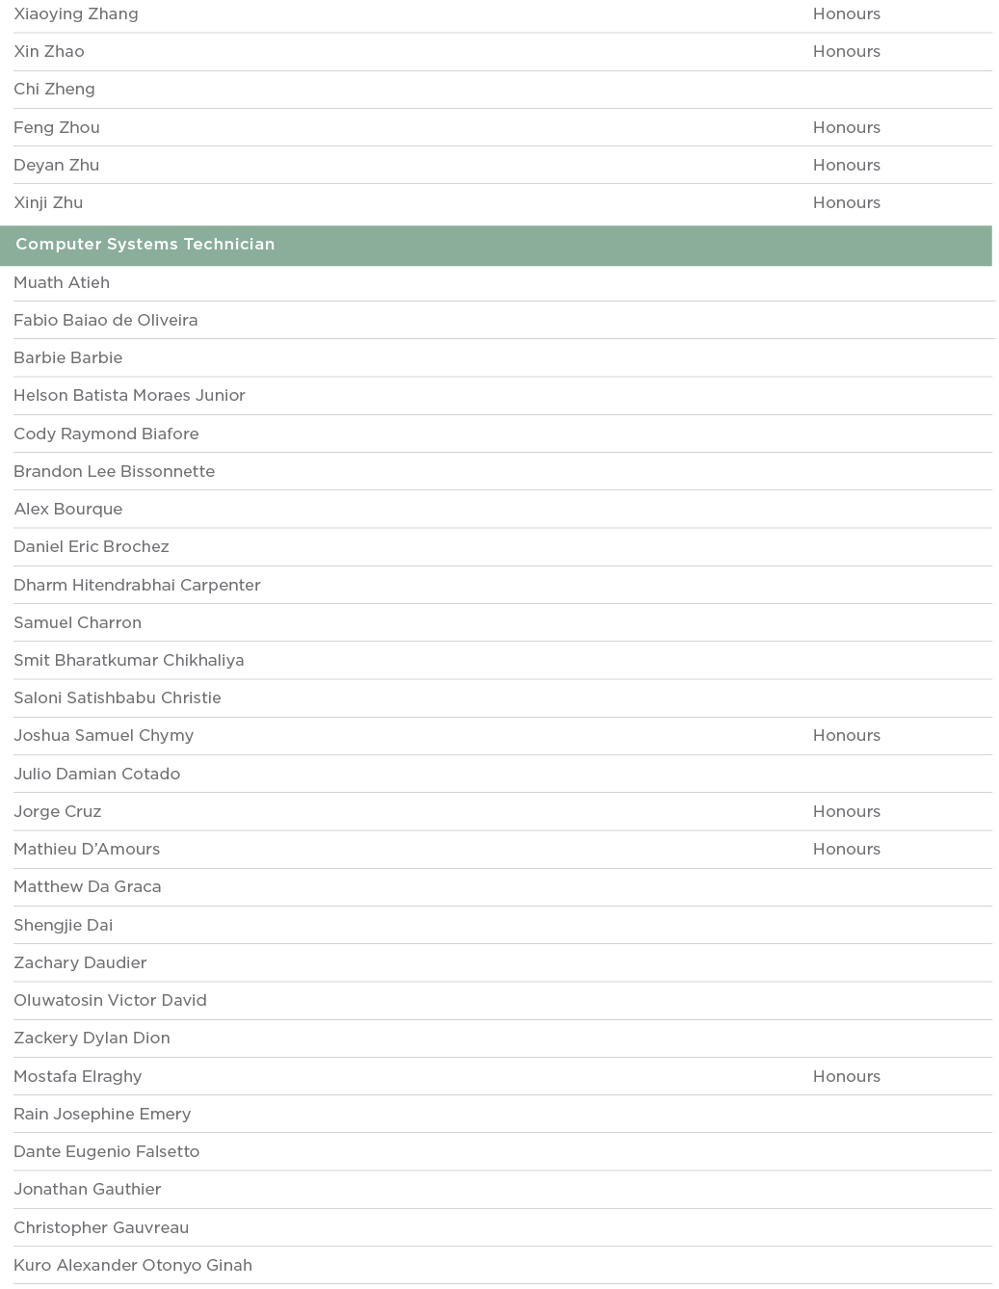Click on Dante Eugenio Falsetto

[x=106, y=1151]
